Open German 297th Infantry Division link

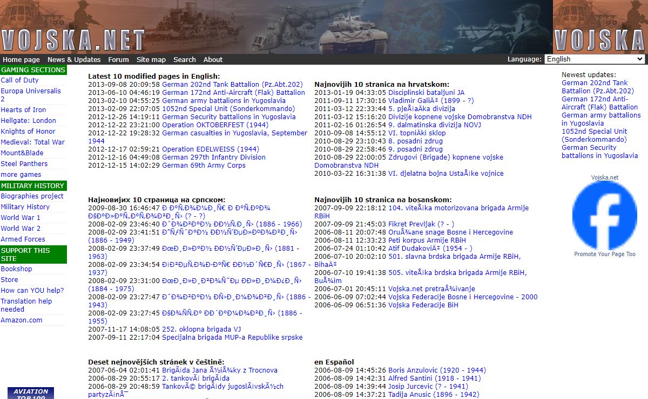point(214,157)
